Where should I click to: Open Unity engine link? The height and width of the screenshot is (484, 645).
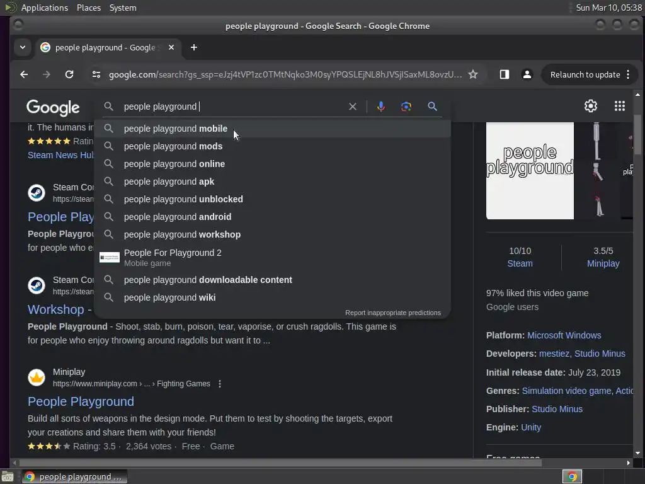coord(530,427)
